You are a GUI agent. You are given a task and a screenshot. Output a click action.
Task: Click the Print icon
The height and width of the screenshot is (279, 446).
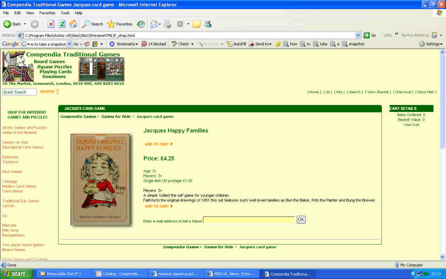click(168, 24)
